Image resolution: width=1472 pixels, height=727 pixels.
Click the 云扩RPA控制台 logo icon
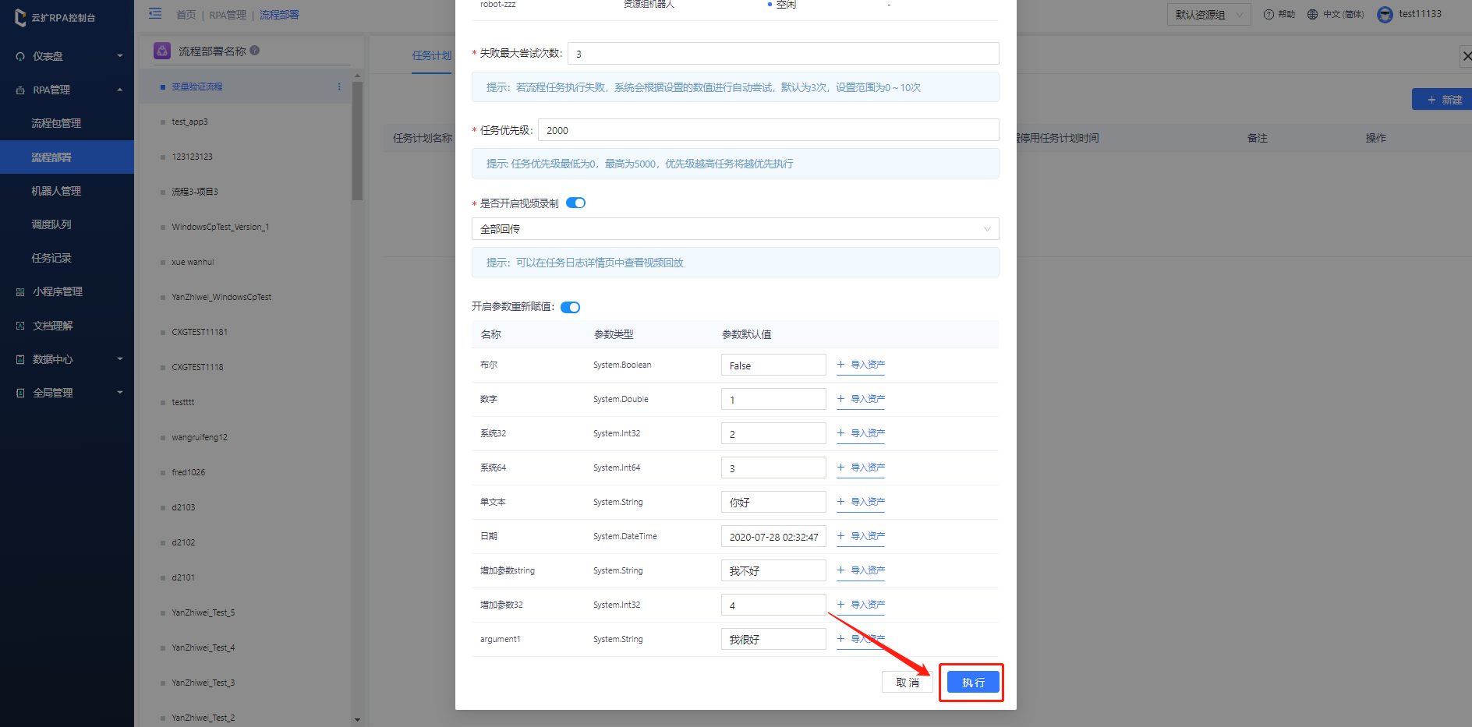click(20, 17)
